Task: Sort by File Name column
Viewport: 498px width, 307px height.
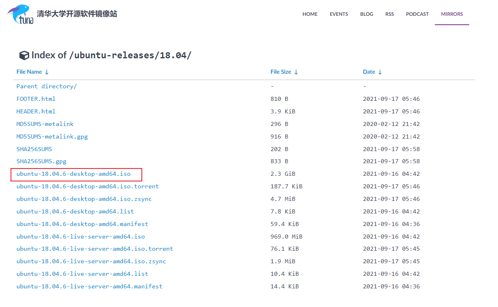Action: pos(32,72)
